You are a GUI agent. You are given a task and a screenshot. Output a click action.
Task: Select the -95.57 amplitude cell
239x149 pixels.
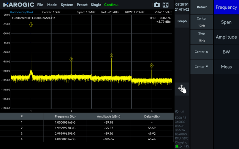click(109, 128)
